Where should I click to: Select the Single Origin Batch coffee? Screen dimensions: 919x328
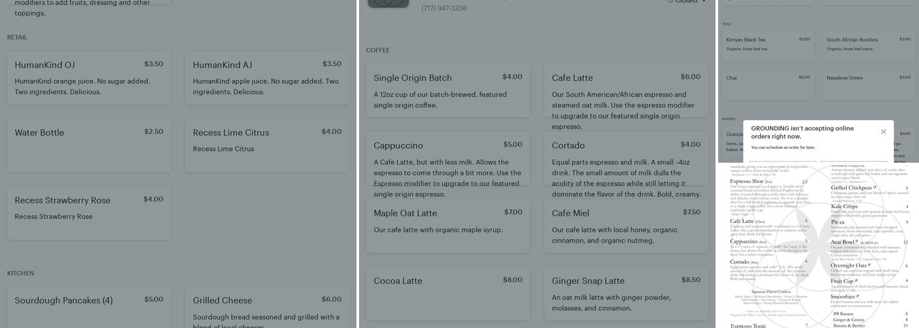click(x=448, y=91)
